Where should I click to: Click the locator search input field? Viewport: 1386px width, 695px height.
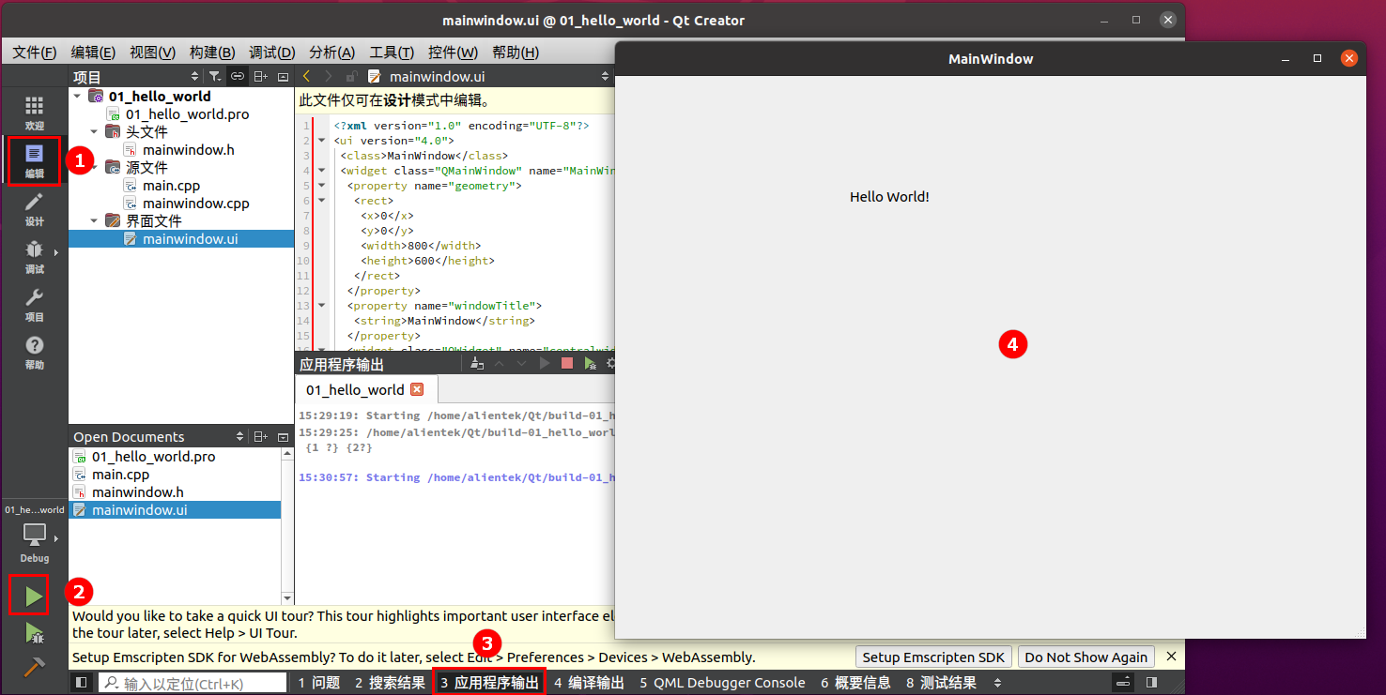[x=192, y=683]
